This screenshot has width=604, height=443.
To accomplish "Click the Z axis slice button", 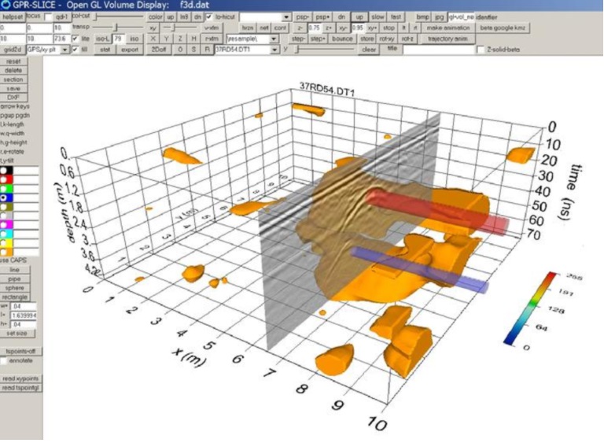I will tap(180, 39).
